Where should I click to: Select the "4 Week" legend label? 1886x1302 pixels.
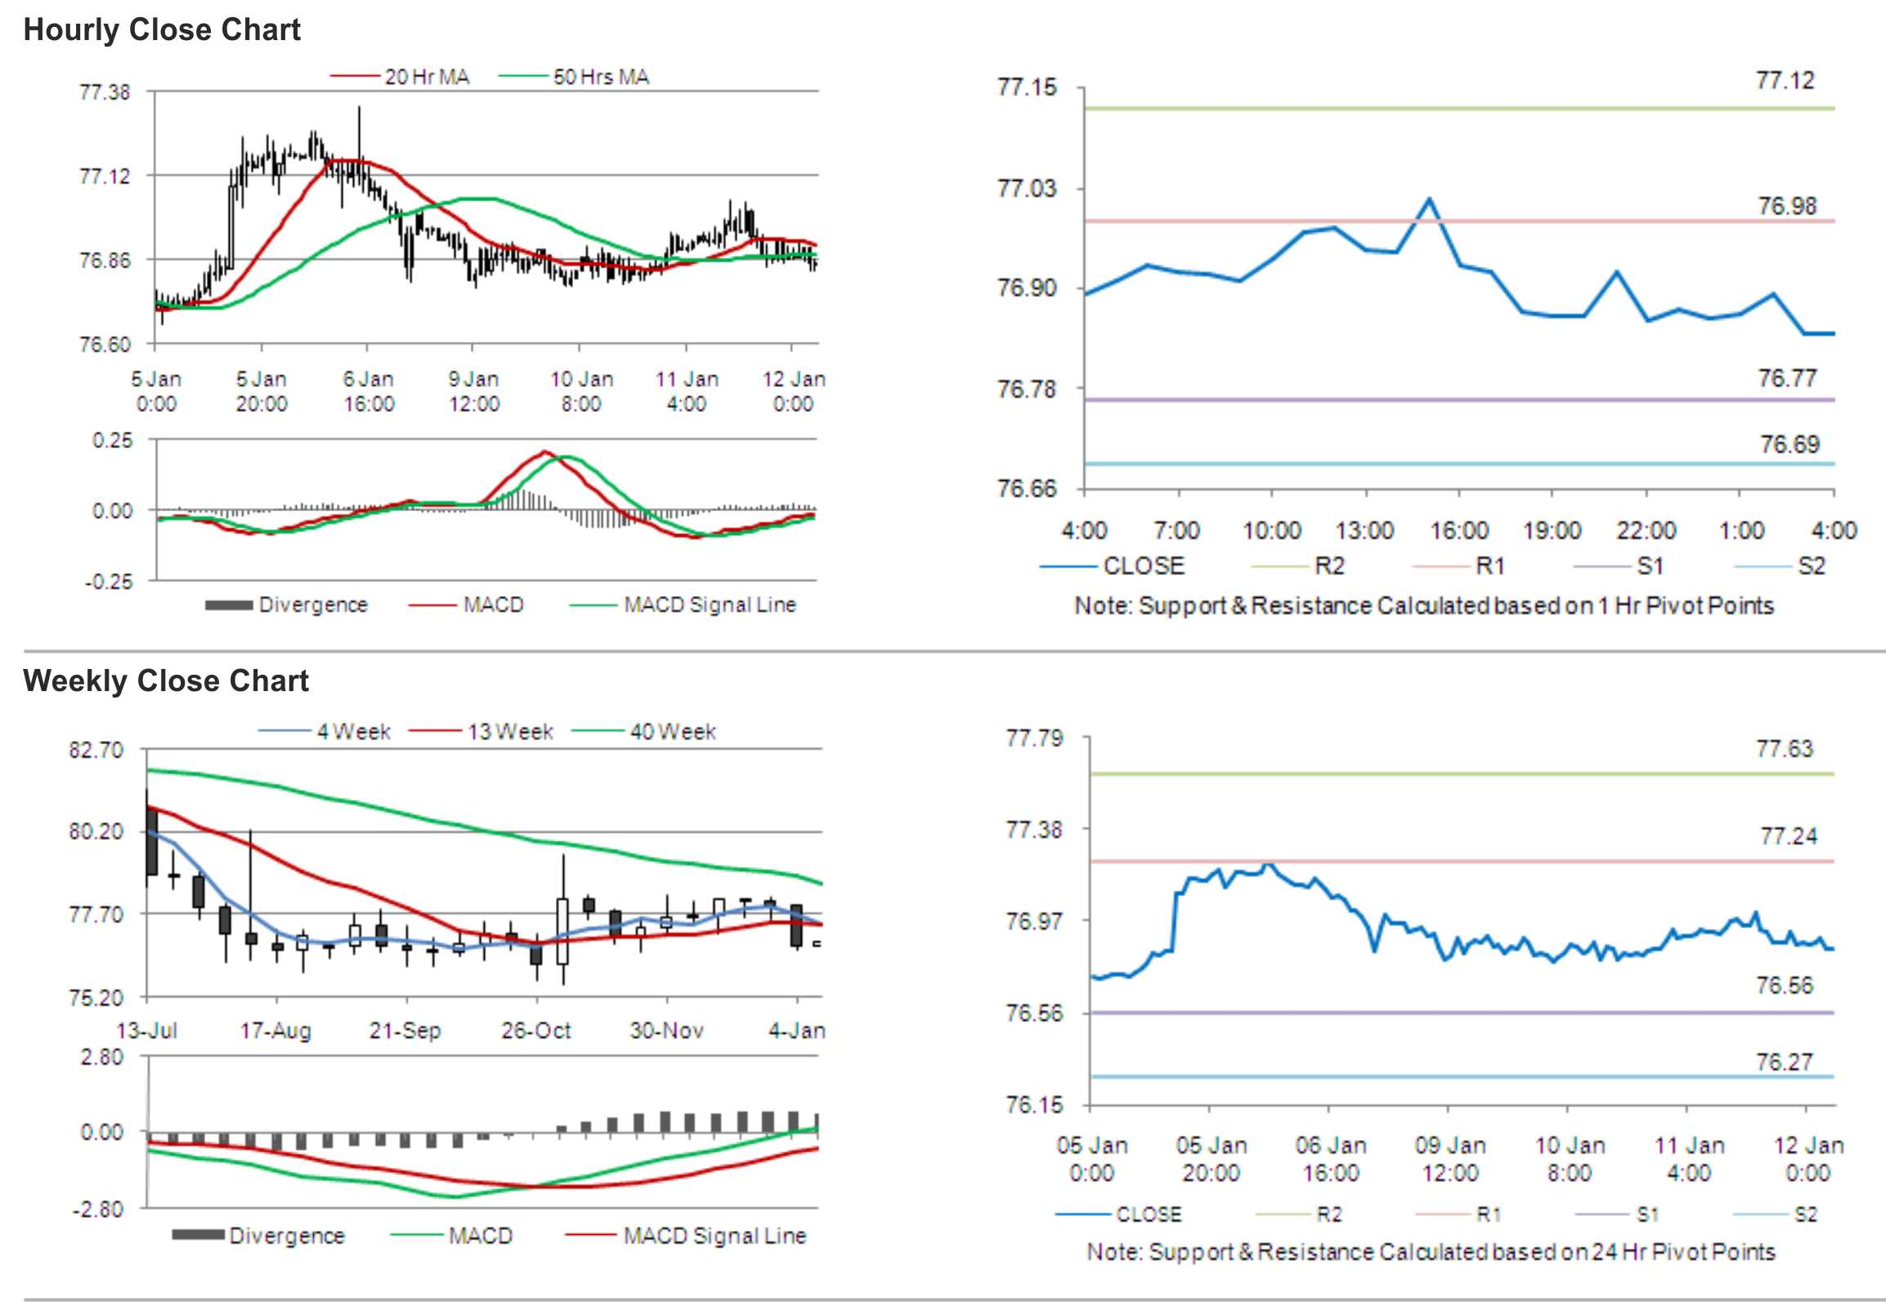click(x=354, y=731)
